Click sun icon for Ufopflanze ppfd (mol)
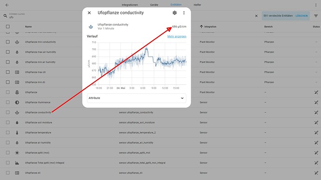Screen dimensions: 321x180 (17, 153)
